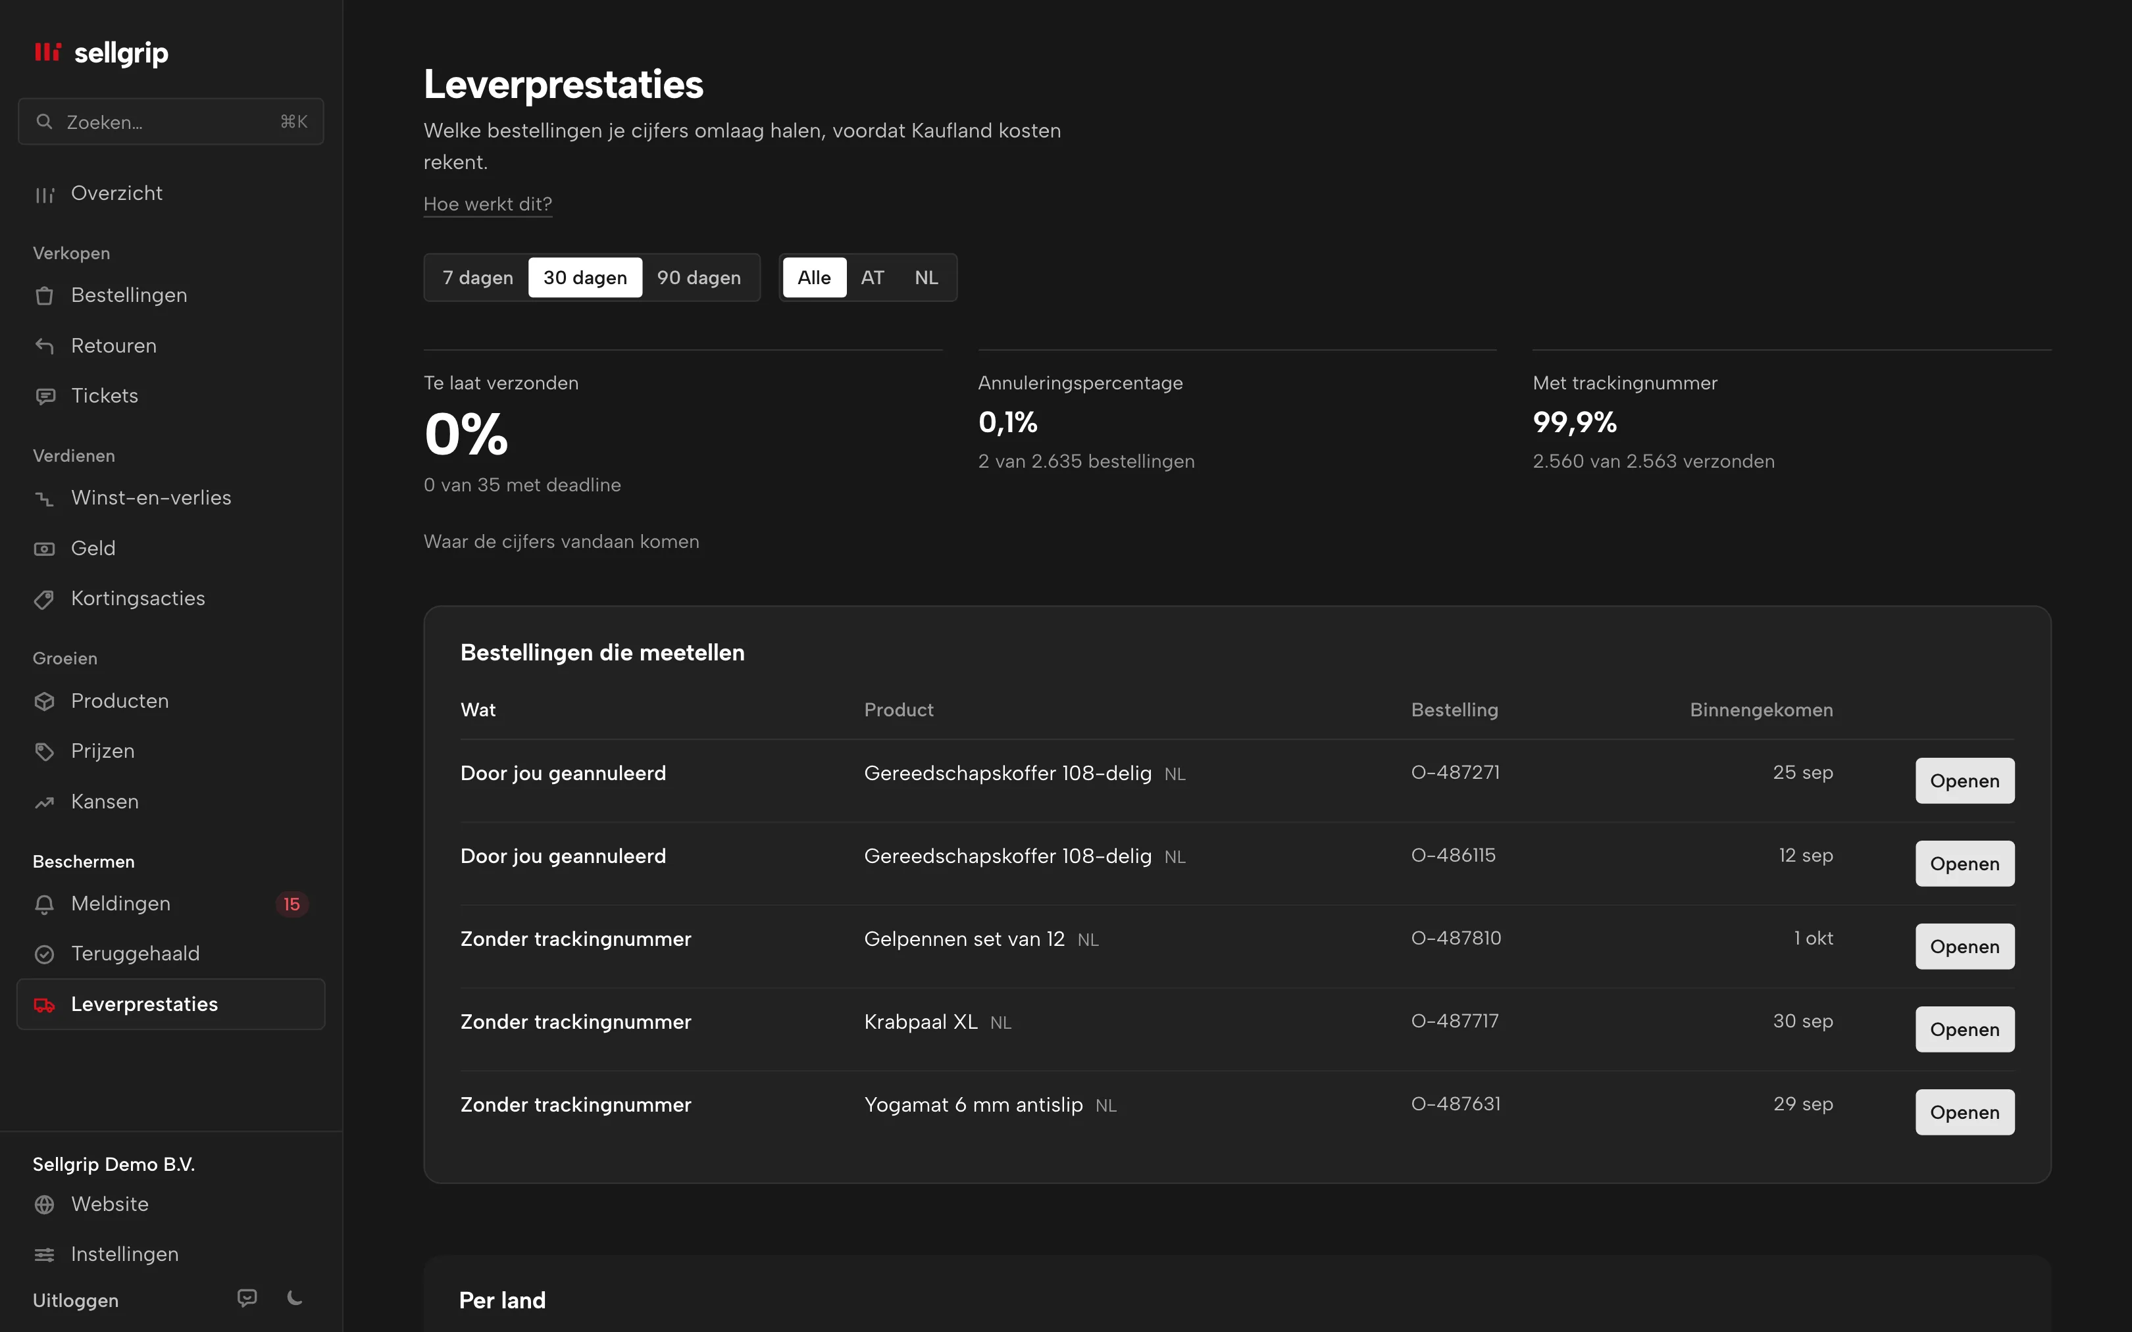Click the Overzicht bars icon
Viewport: 2132px width, 1332px height.
(x=44, y=195)
